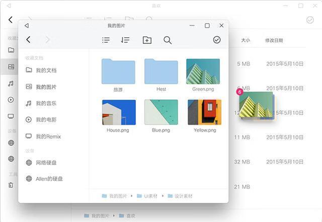Select the Yellow.png thumbnail
Image resolution: width=322 pixels, height=222 pixels.
(204, 112)
